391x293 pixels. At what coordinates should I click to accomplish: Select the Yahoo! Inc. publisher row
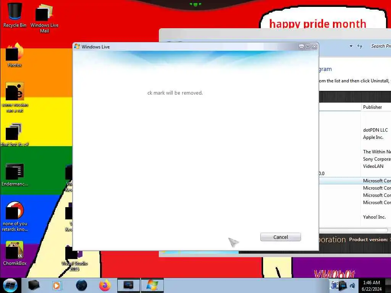coord(355,217)
